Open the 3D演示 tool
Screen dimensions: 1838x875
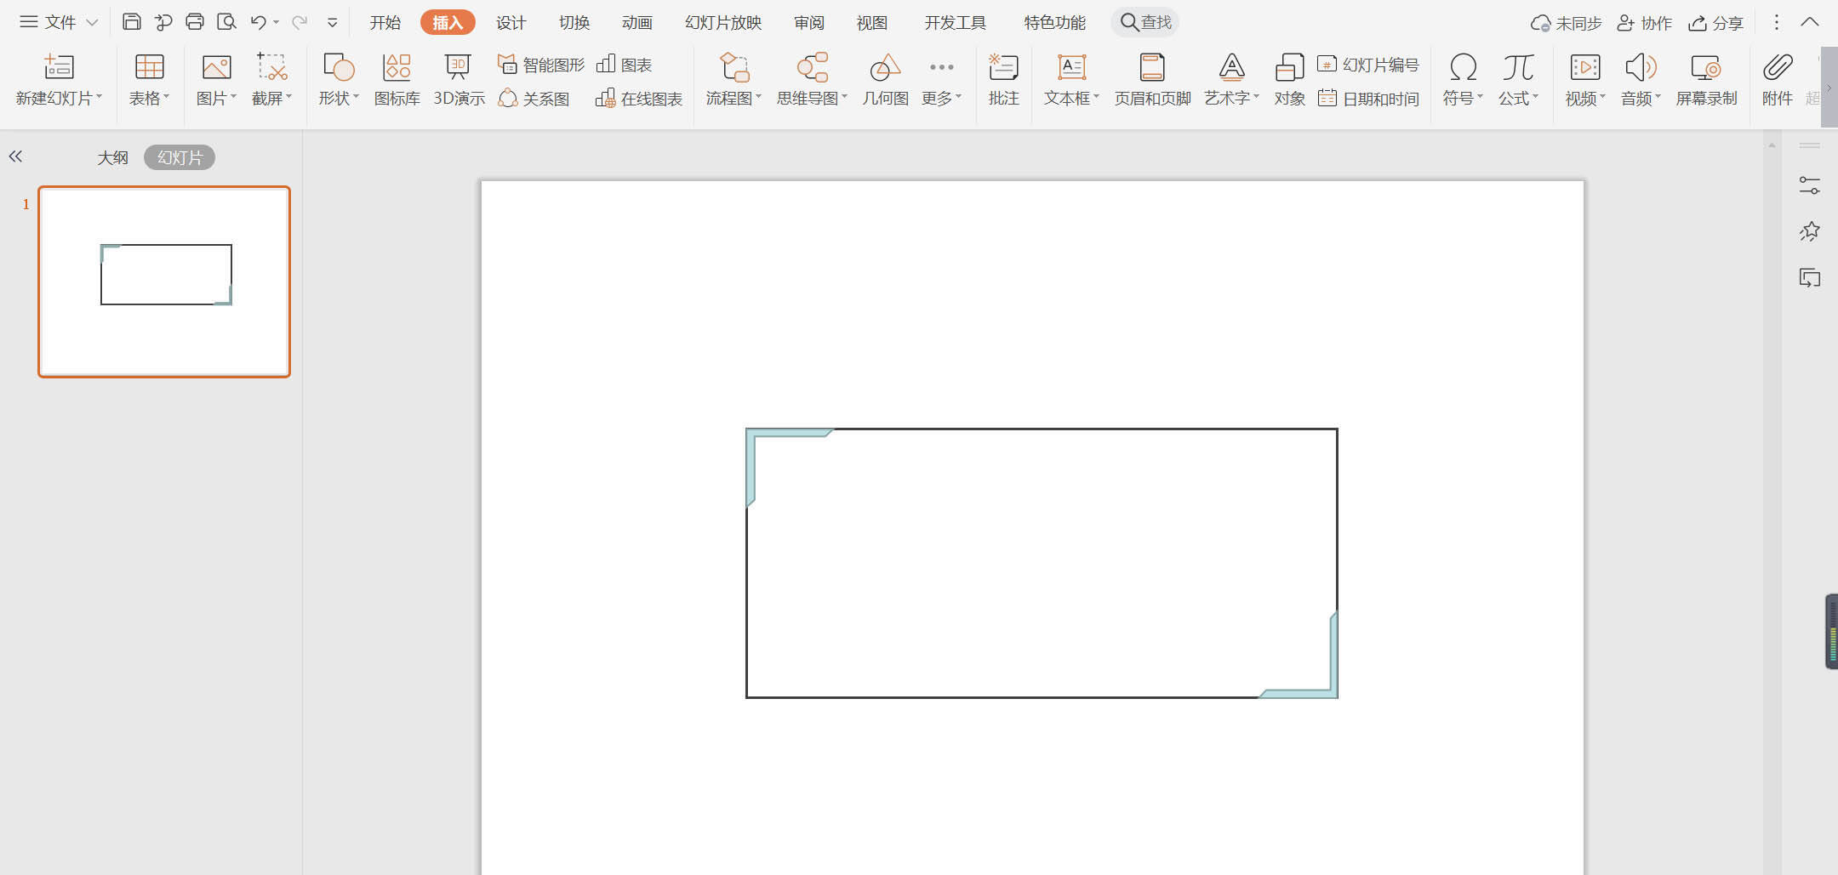[x=459, y=80]
